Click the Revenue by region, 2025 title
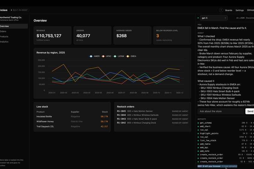 click(x=50, y=53)
